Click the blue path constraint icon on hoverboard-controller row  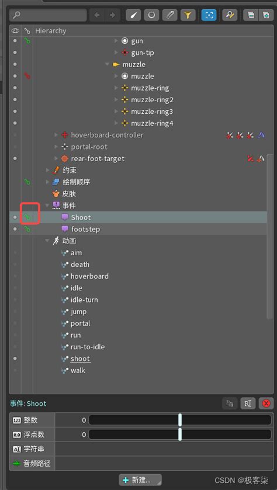coord(261,135)
